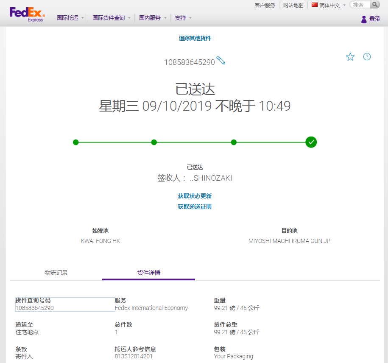Open 客户服务 link

265,5
